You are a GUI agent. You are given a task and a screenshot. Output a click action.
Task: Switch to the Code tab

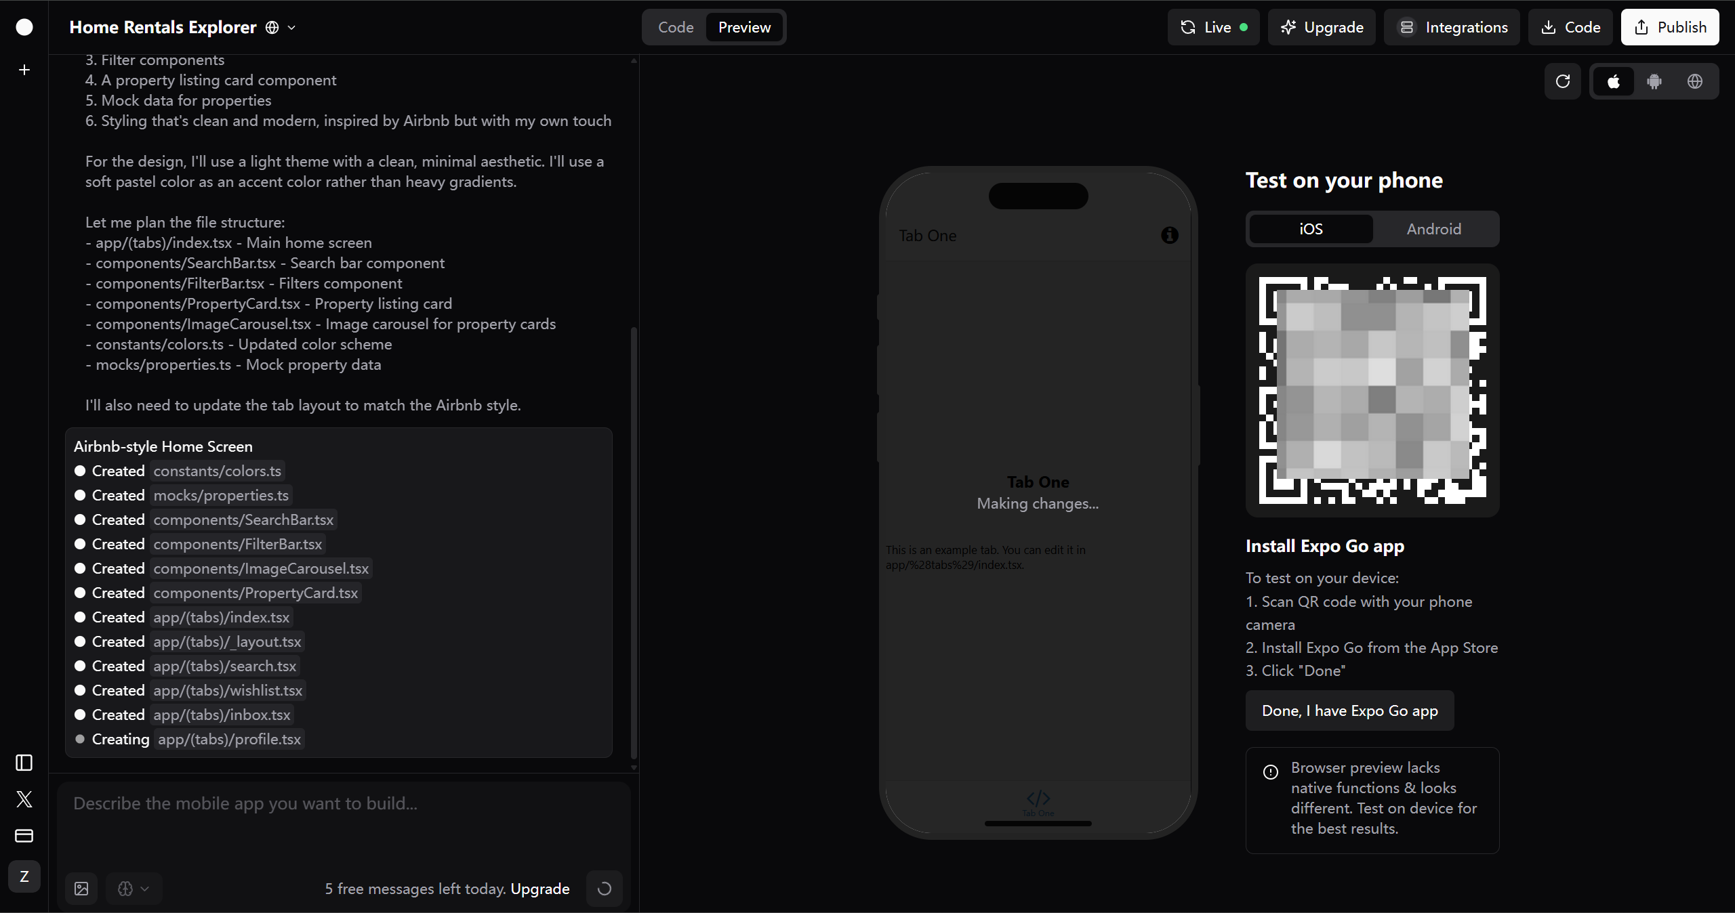point(676,27)
